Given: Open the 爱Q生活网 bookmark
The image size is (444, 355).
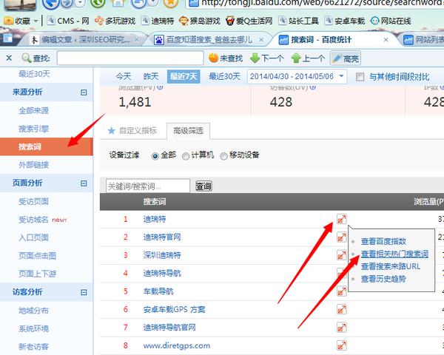Looking at the screenshot, I should tap(249, 21).
